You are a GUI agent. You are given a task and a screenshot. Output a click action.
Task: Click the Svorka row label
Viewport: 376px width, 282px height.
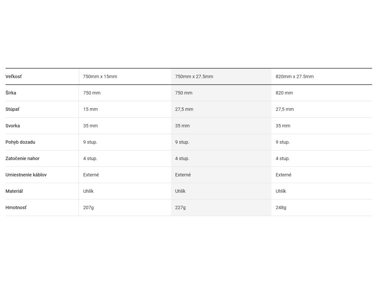pos(13,126)
